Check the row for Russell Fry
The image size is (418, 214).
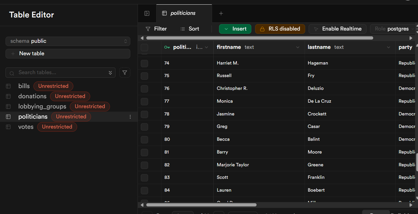pos(145,76)
